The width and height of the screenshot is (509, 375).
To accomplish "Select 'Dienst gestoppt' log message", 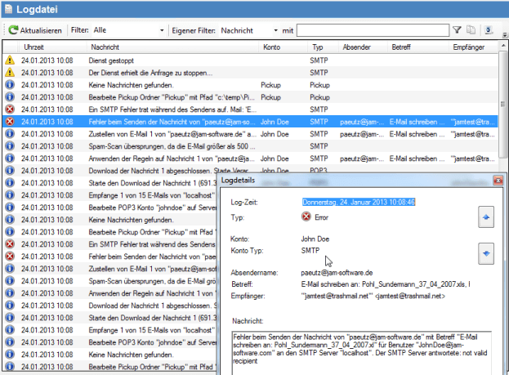I will [111, 60].
